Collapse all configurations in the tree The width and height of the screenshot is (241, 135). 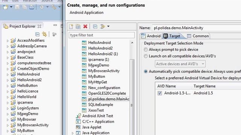pos(95,27)
